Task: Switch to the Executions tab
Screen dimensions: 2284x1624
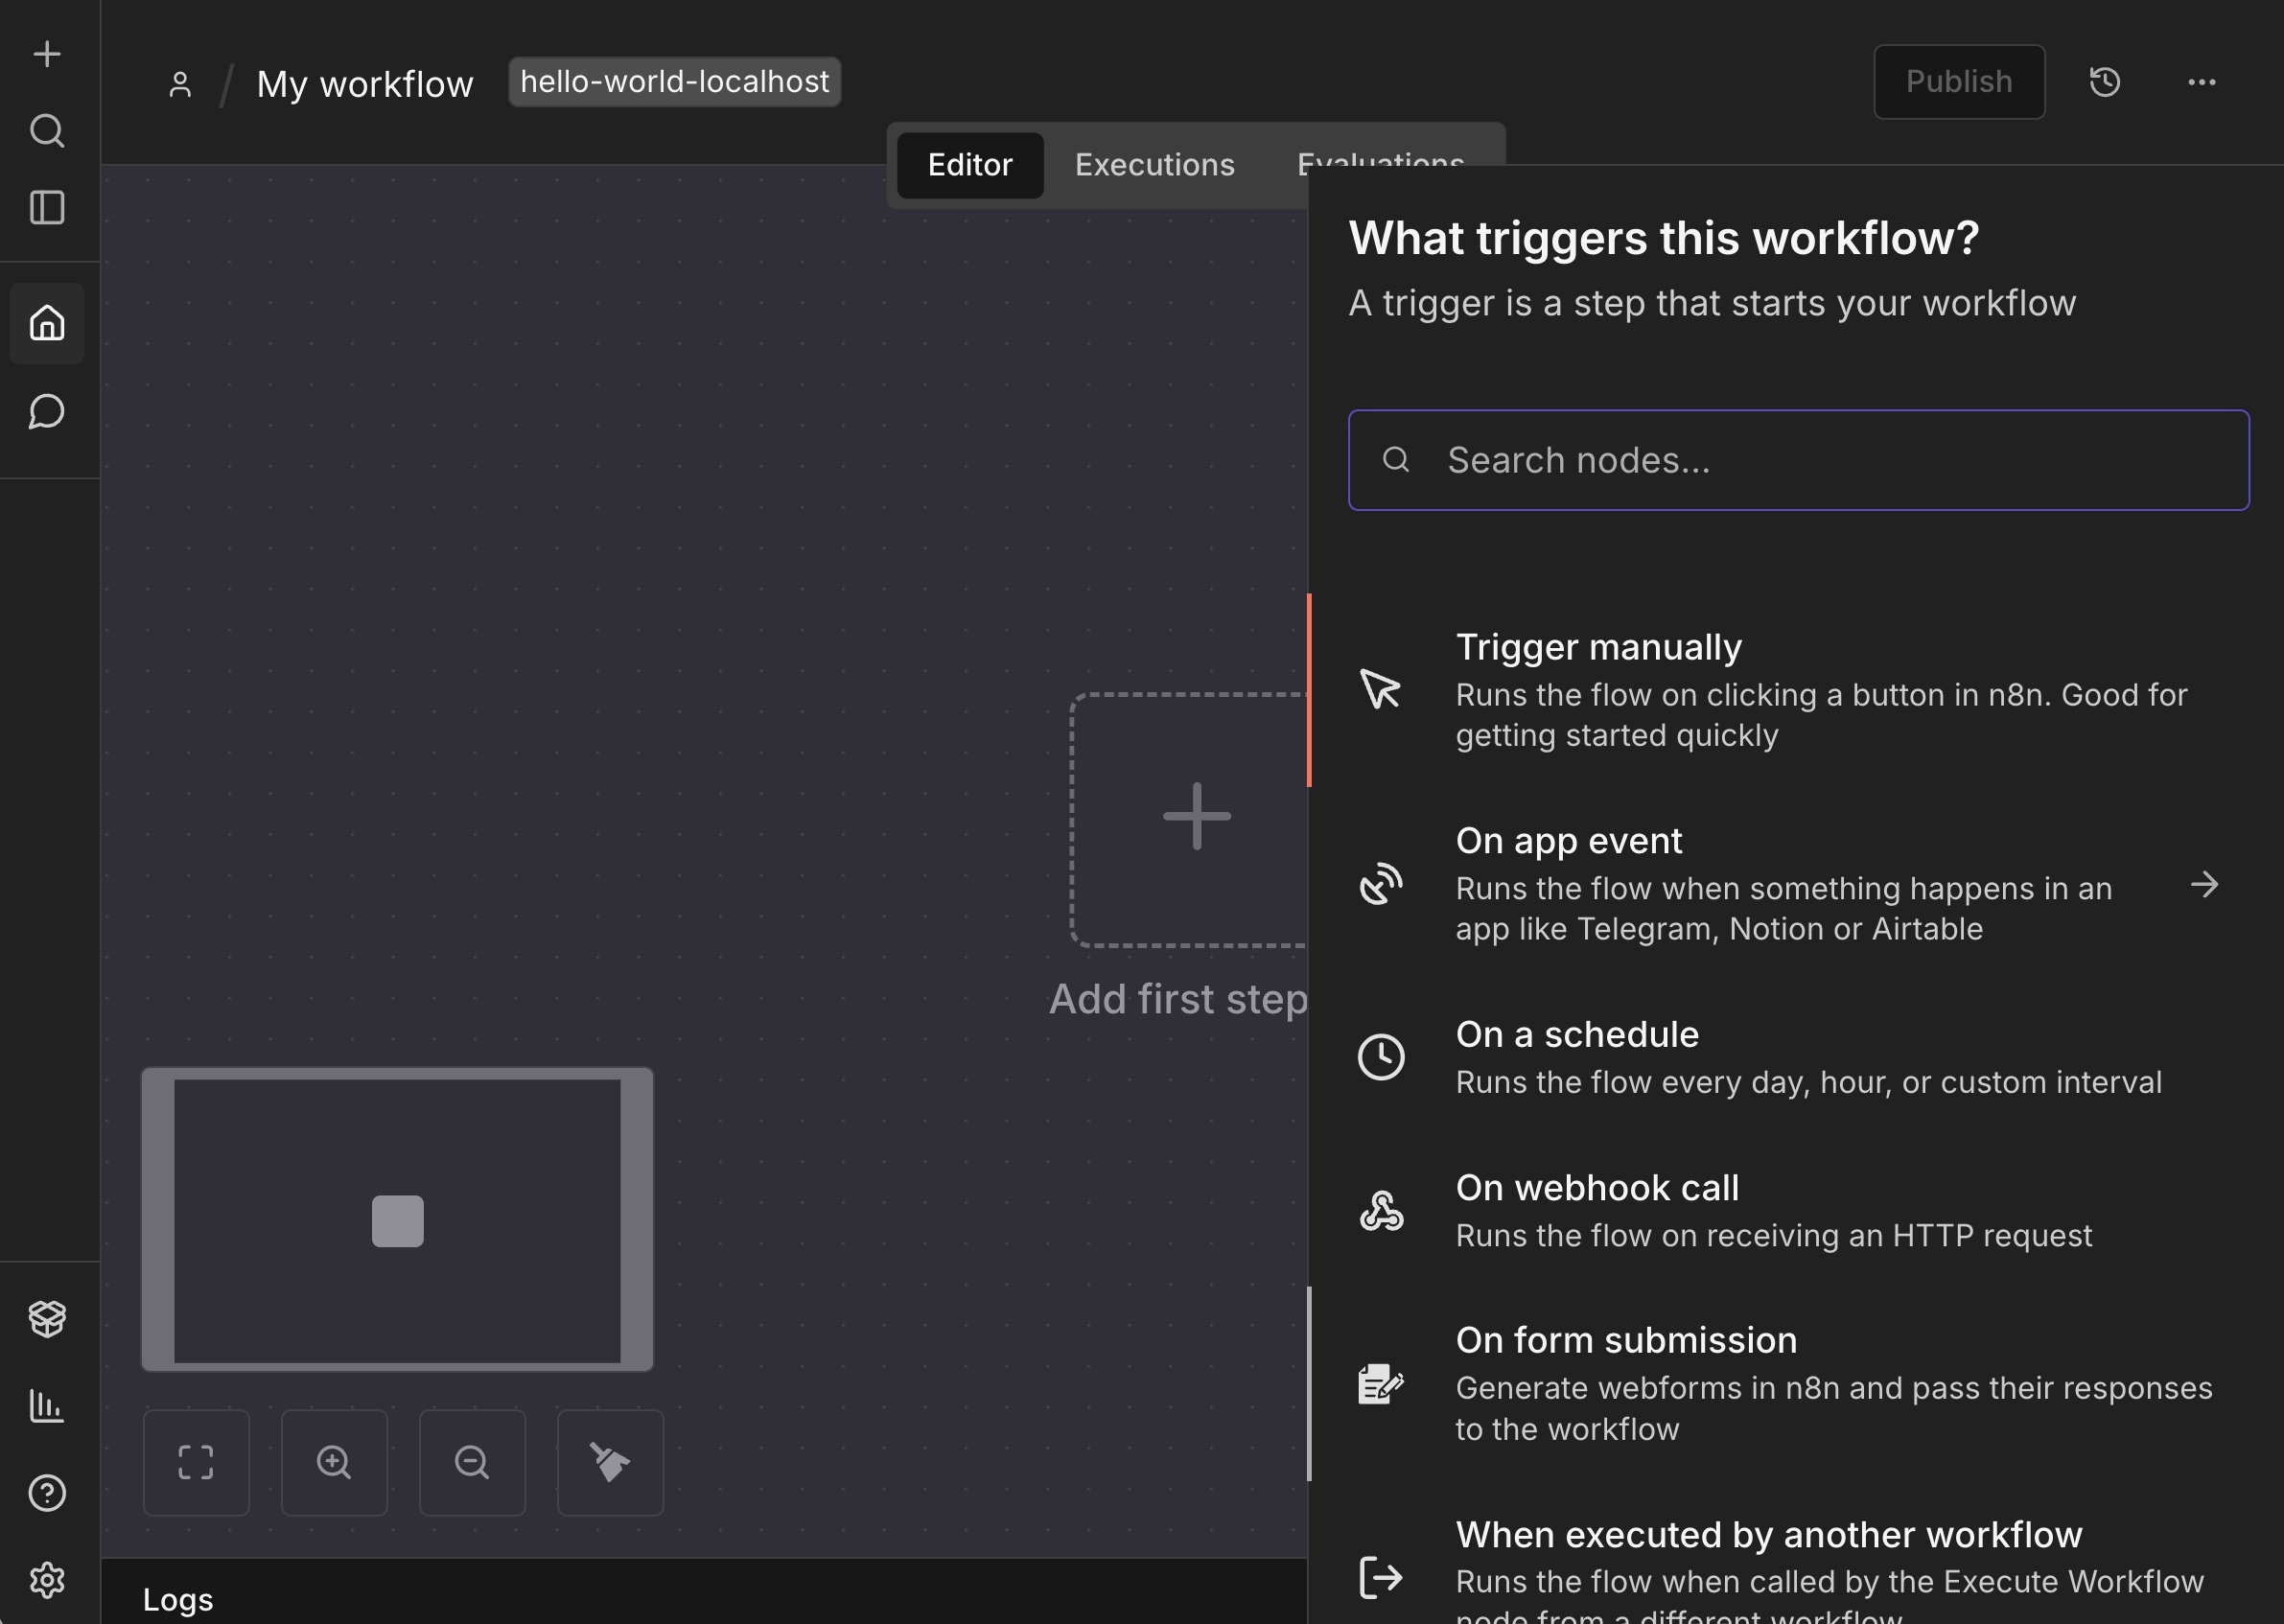Action: point(1154,165)
